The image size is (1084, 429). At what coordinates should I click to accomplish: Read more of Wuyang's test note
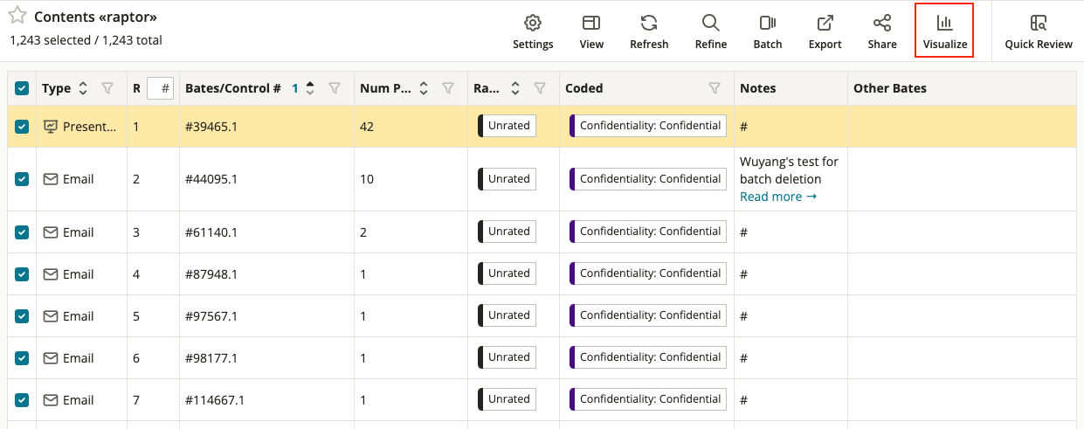[778, 197]
